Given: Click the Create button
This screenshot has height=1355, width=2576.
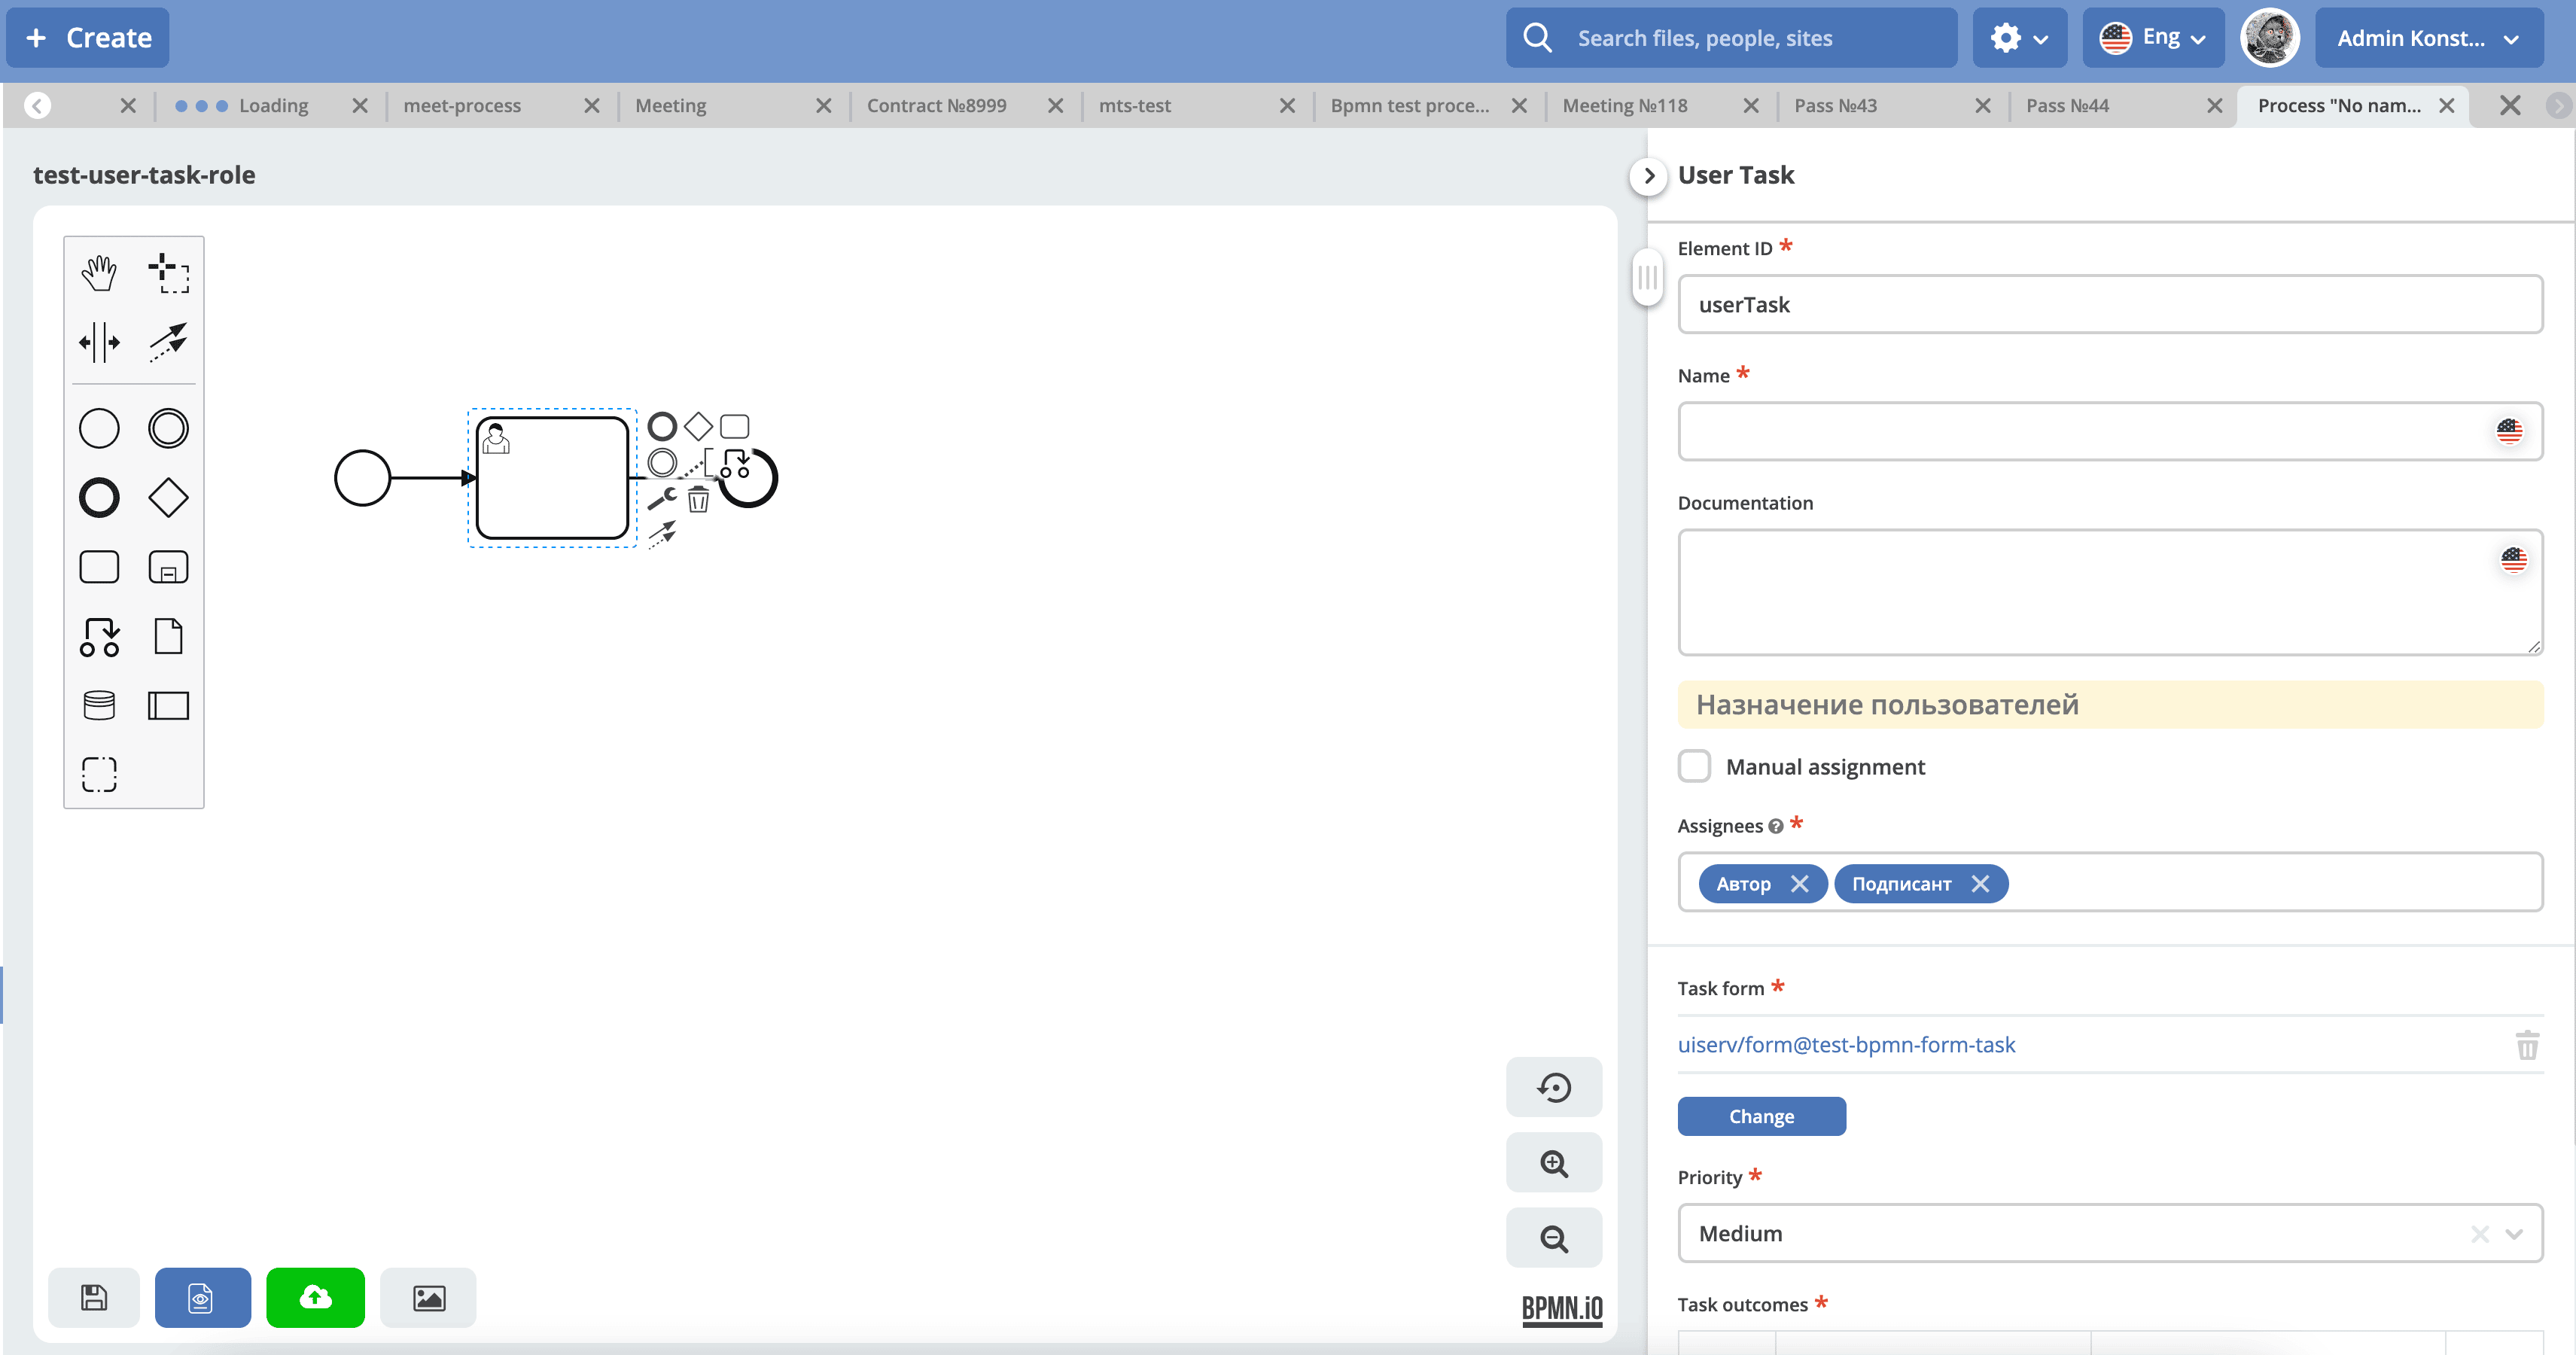Looking at the screenshot, I should point(88,38).
